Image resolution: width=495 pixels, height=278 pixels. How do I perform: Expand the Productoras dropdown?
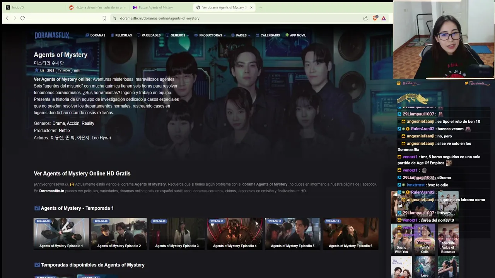coord(210,35)
